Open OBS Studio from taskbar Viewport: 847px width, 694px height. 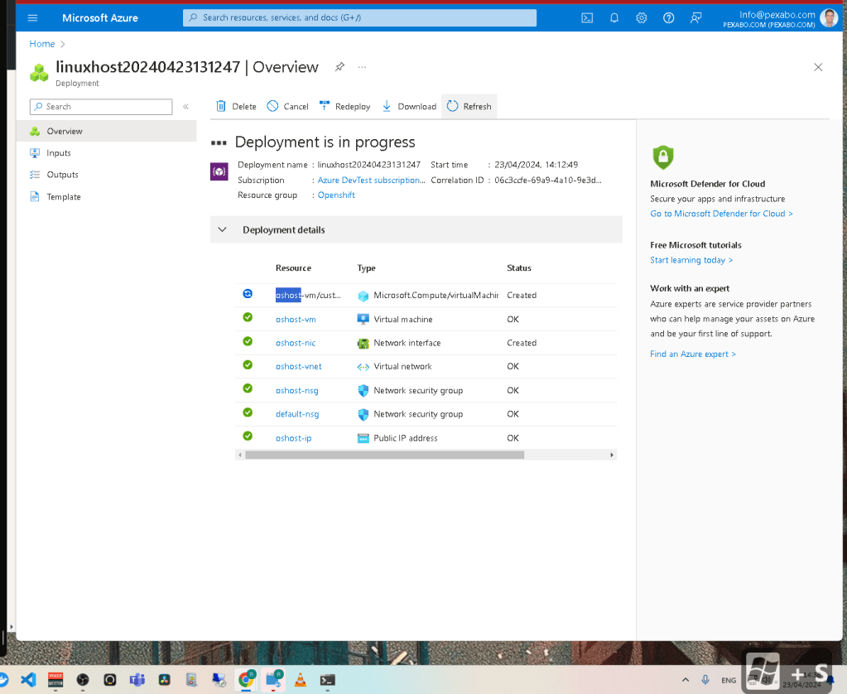(x=83, y=680)
